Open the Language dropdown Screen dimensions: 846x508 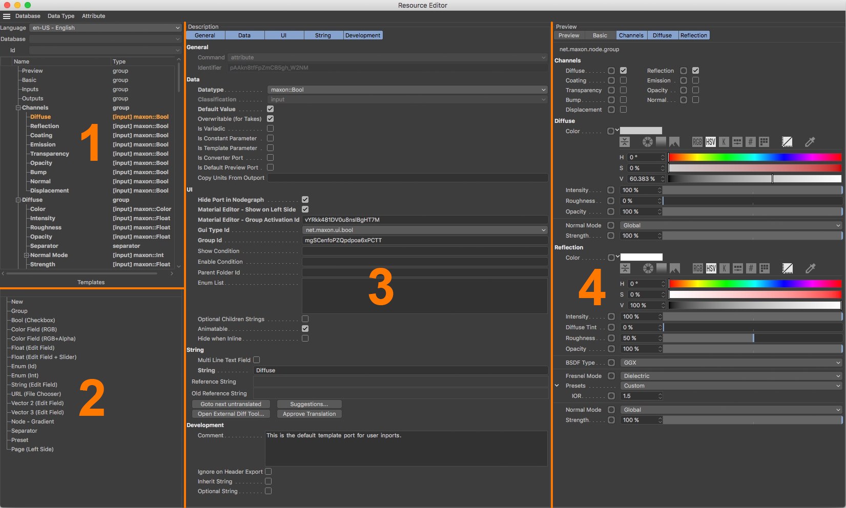pos(105,28)
